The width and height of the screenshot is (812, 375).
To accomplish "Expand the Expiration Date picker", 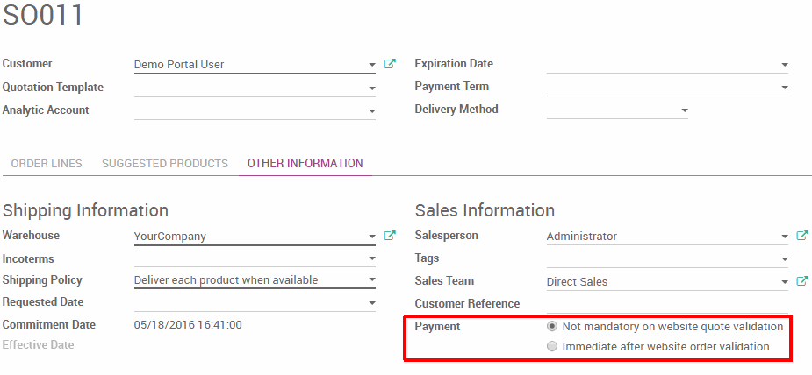I will [x=784, y=65].
